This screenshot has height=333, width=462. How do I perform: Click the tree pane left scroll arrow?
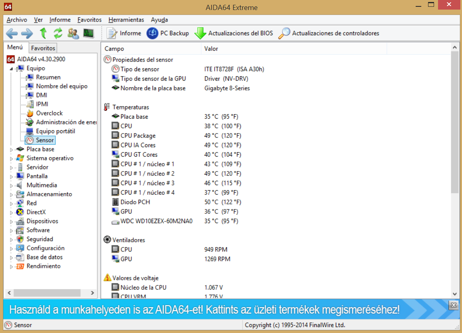pyautogui.click(x=9, y=293)
